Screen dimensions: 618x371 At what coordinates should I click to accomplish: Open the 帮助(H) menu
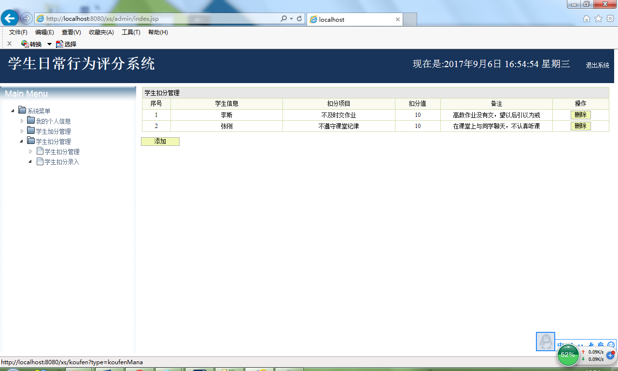158,32
